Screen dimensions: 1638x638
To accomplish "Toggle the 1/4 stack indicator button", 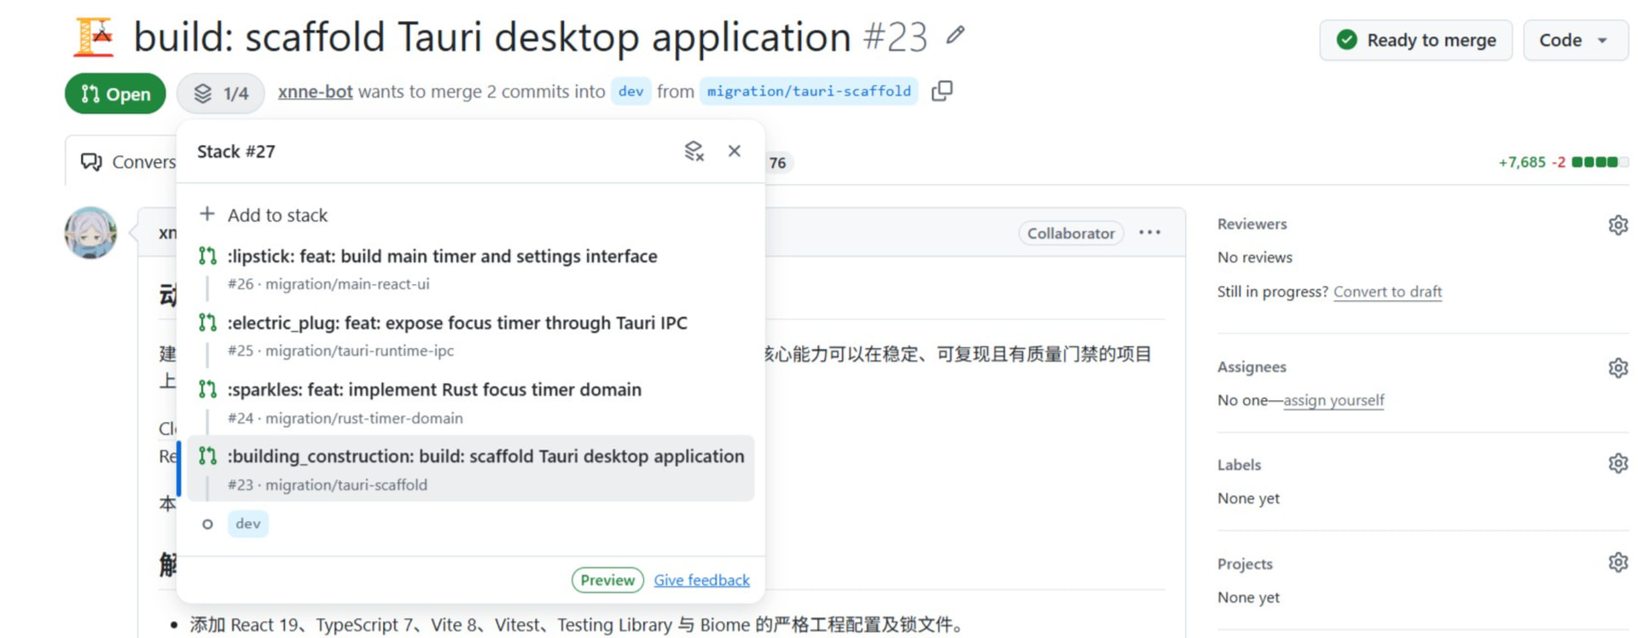I will [x=221, y=94].
